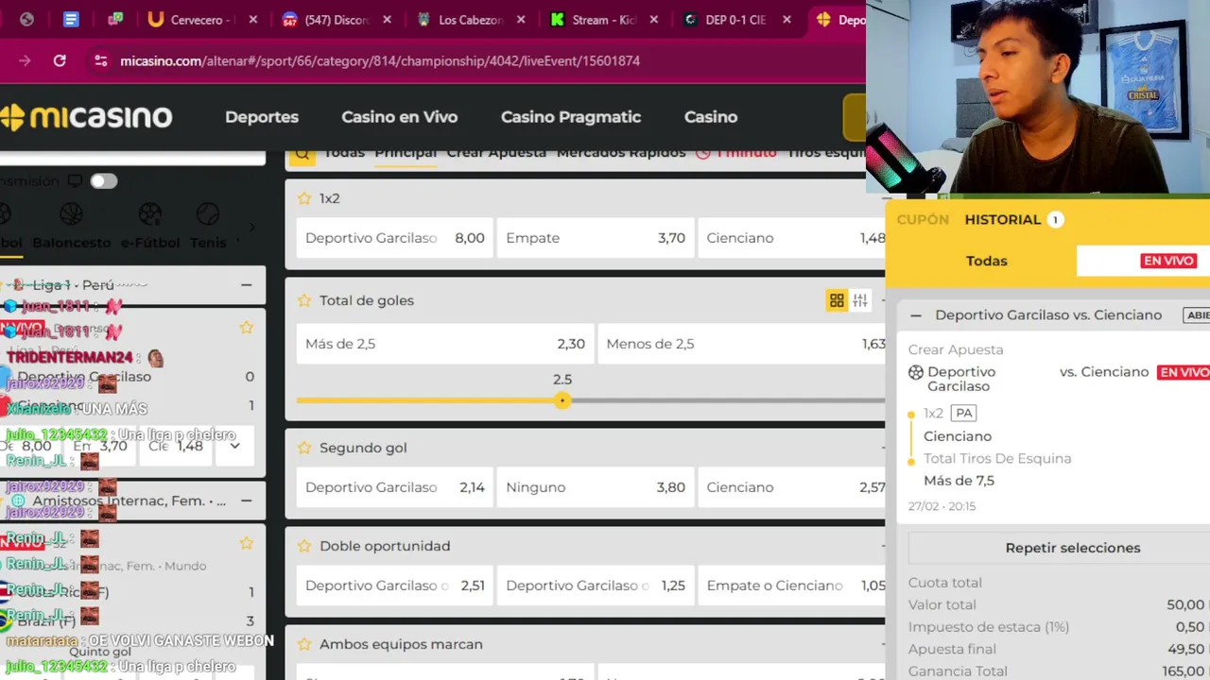Switch Total de goles to slider view icon
This screenshot has height=680, width=1210.
(x=860, y=300)
